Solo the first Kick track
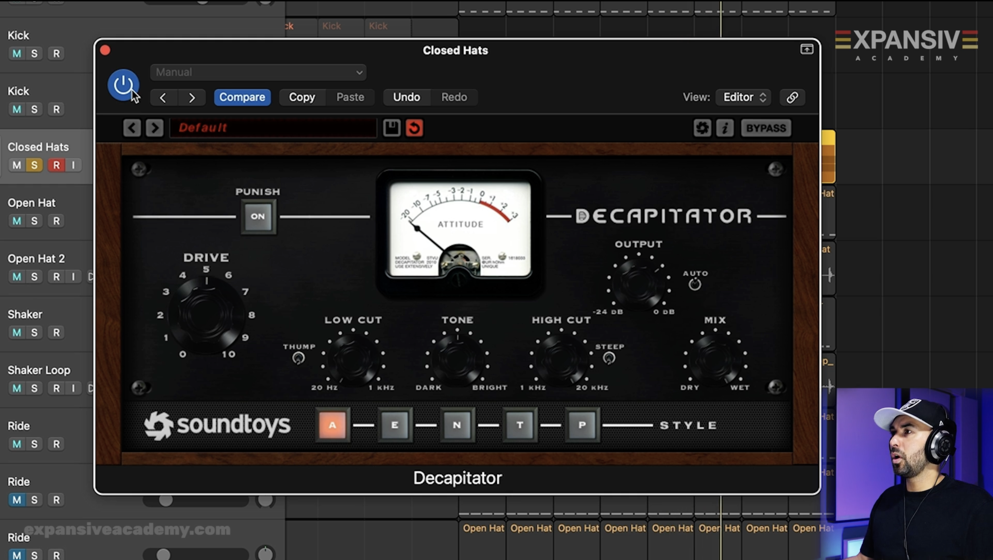Screen dimensions: 993x560 pos(34,53)
